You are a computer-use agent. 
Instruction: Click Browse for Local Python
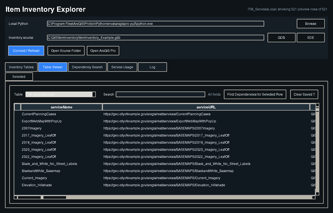[x=311, y=24]
